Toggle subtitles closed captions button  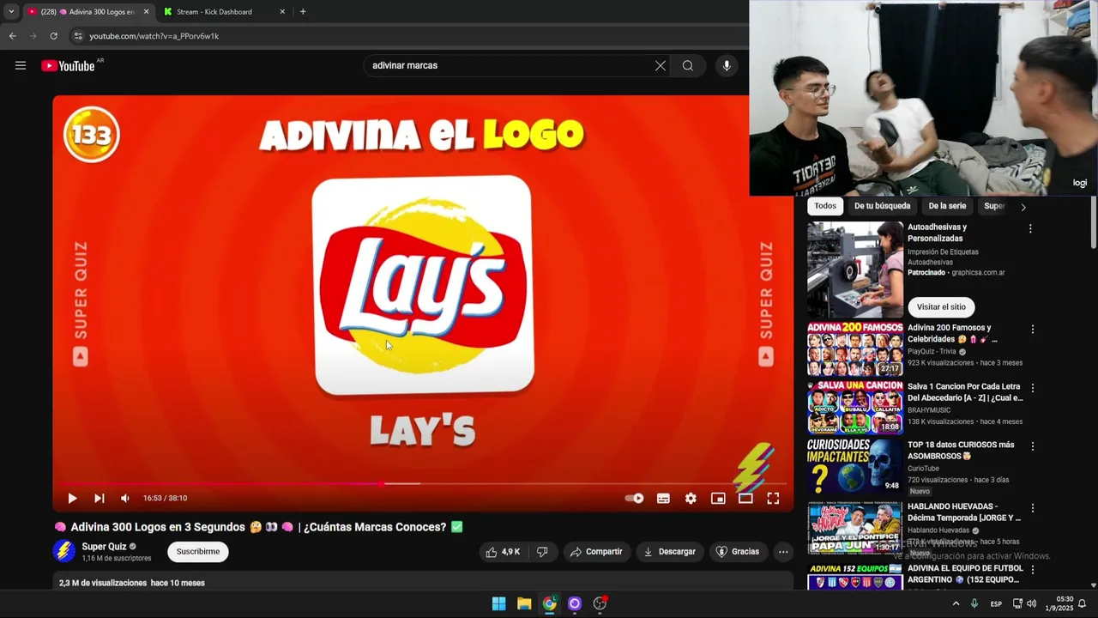pyautogui.click(x=663, y=498)
